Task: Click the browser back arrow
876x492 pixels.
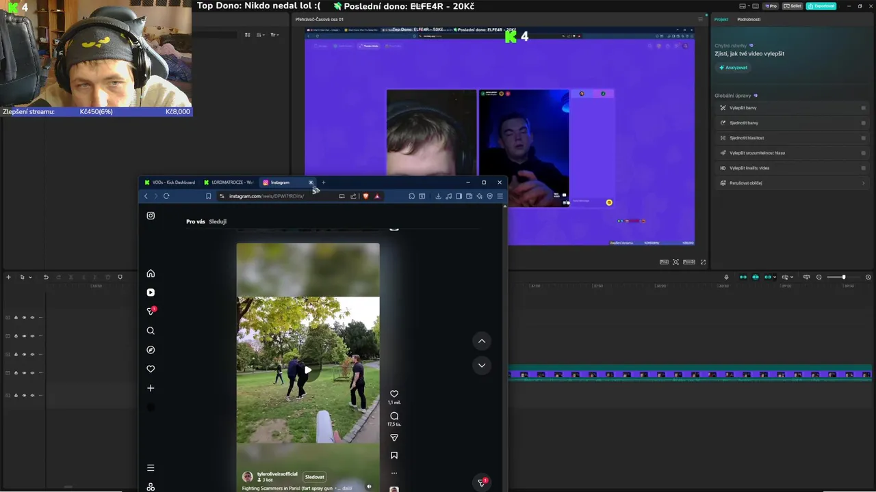Action: 146,196
